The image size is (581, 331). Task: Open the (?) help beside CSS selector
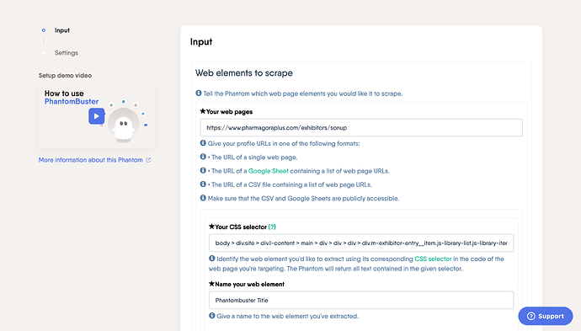click(x=272, y=227)
